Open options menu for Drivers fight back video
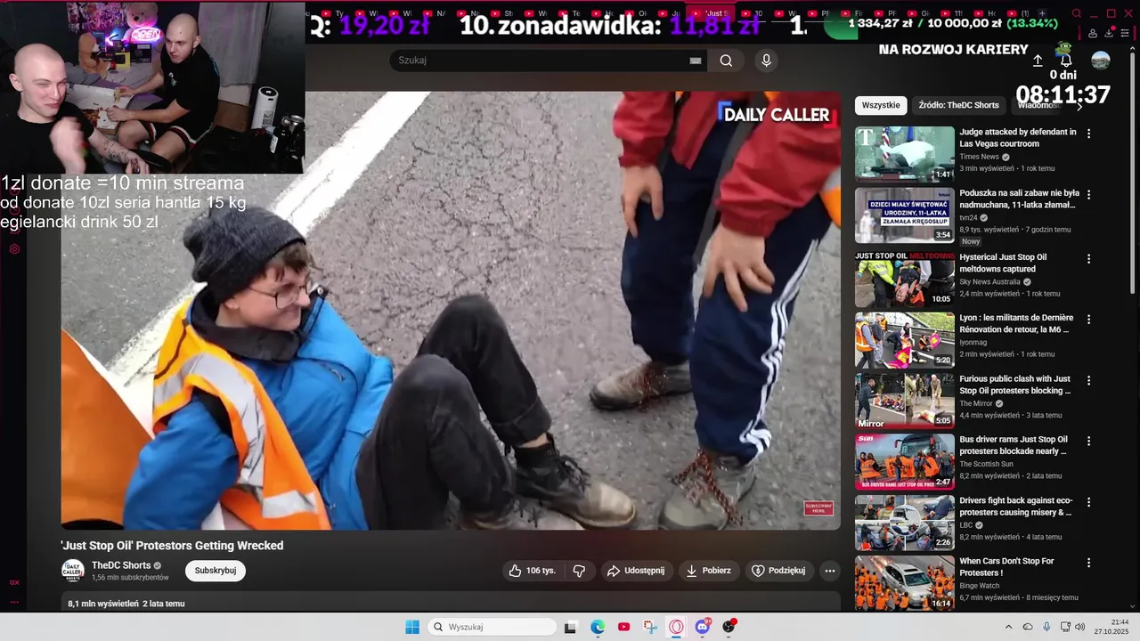Viewport: 1140px width, 641px height. click(x=1088, y=502)
